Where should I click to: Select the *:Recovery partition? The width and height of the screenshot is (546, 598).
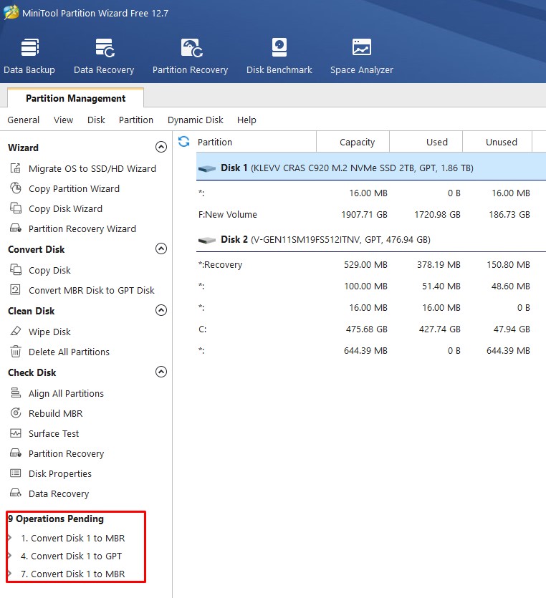(371, 265)
